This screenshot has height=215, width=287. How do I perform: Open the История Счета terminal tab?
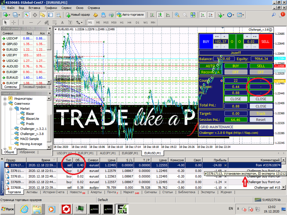[x=53, y=192]
